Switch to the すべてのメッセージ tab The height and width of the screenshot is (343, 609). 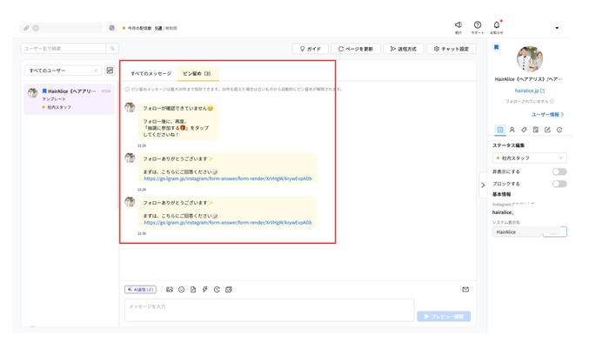click(x=151, y=73)
